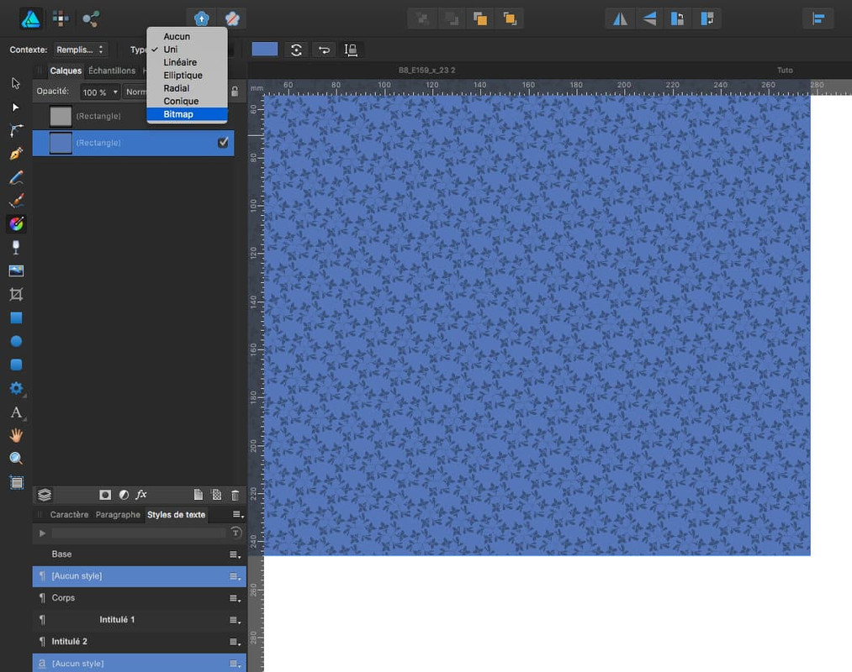This screenshot has width=852, height=672.
Task: Switch to Export Persona icon
Action: 91,19
